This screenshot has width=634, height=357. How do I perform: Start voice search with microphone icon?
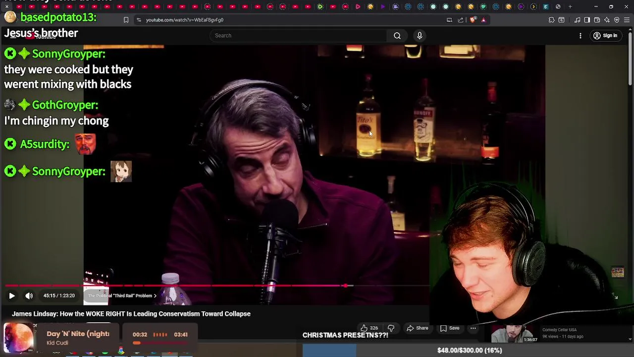coord(420,36)
